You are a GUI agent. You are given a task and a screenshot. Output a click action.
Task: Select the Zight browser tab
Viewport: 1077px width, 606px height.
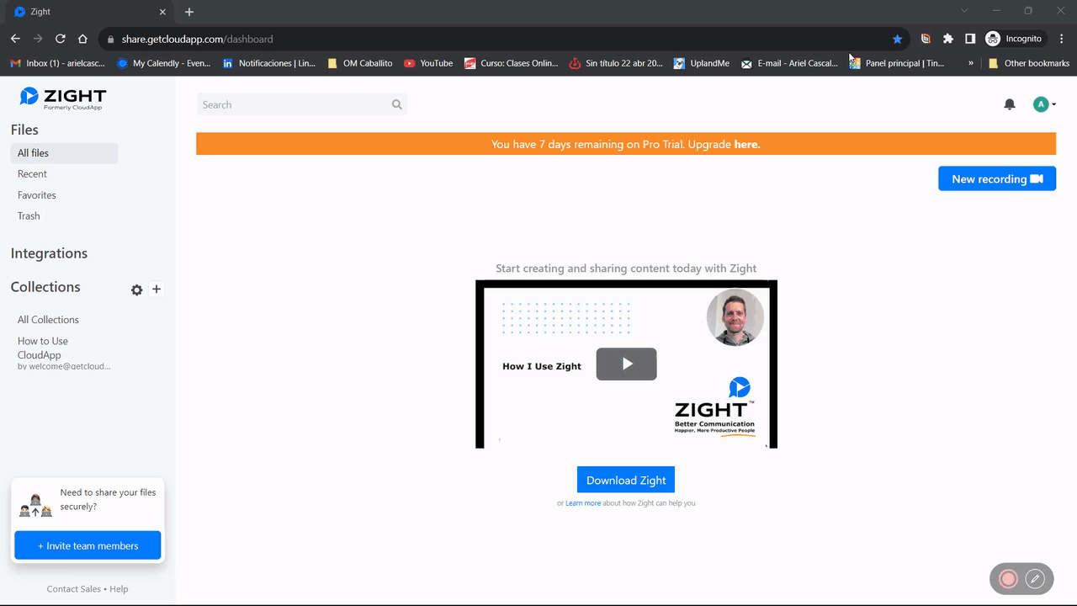pyautogui.click(x=88, y=12)
